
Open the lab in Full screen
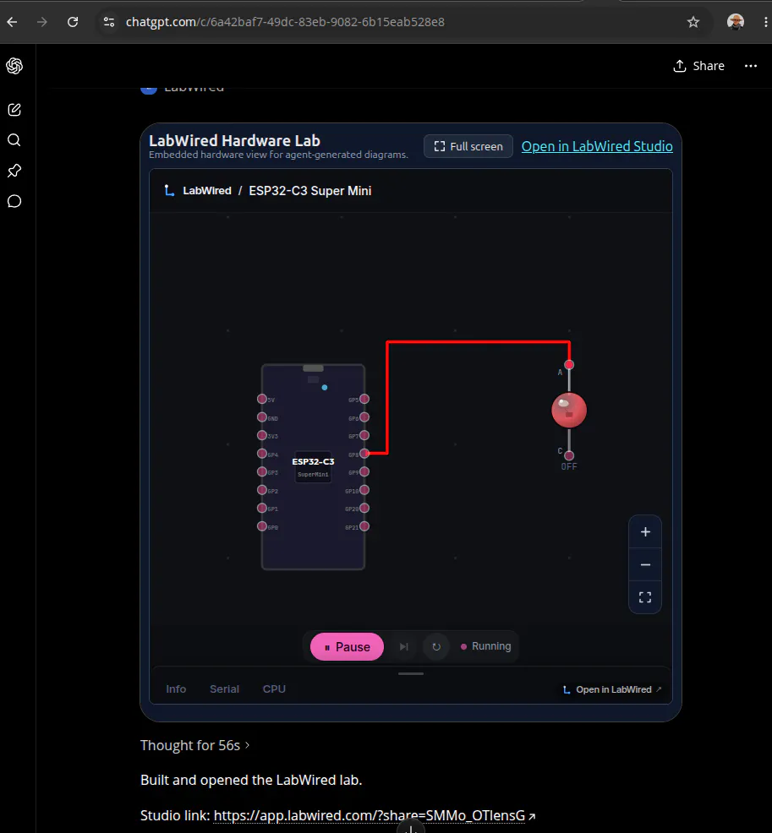468,146
